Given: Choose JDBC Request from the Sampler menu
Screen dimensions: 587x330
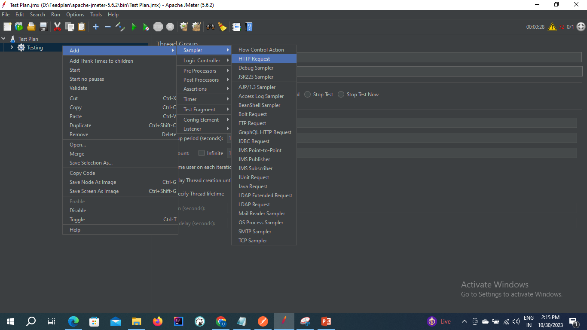Looking at the screenshot, I should pyautogui.click(x=264, y=141).
